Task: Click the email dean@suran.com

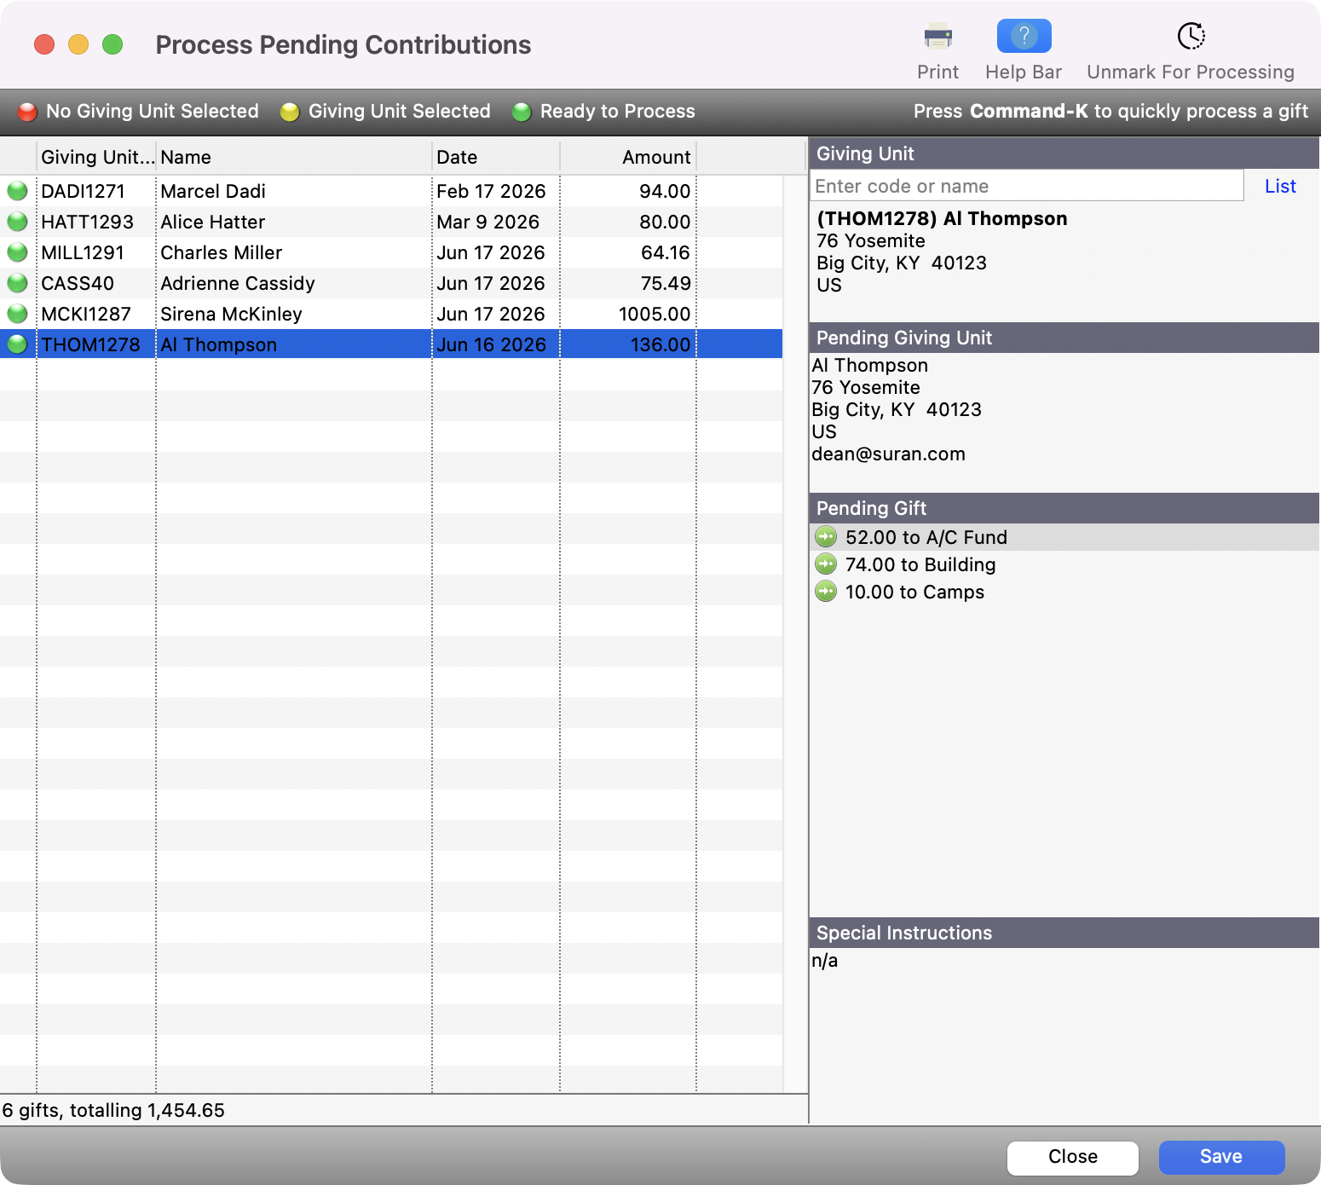Action: pos(888,454)
